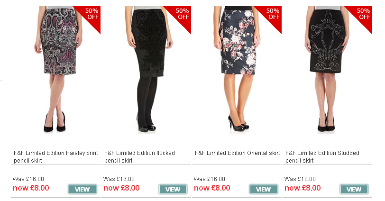Click the Paisley skirt 50% OFF badge
The image size is (385, 201).
click(91, 15)
